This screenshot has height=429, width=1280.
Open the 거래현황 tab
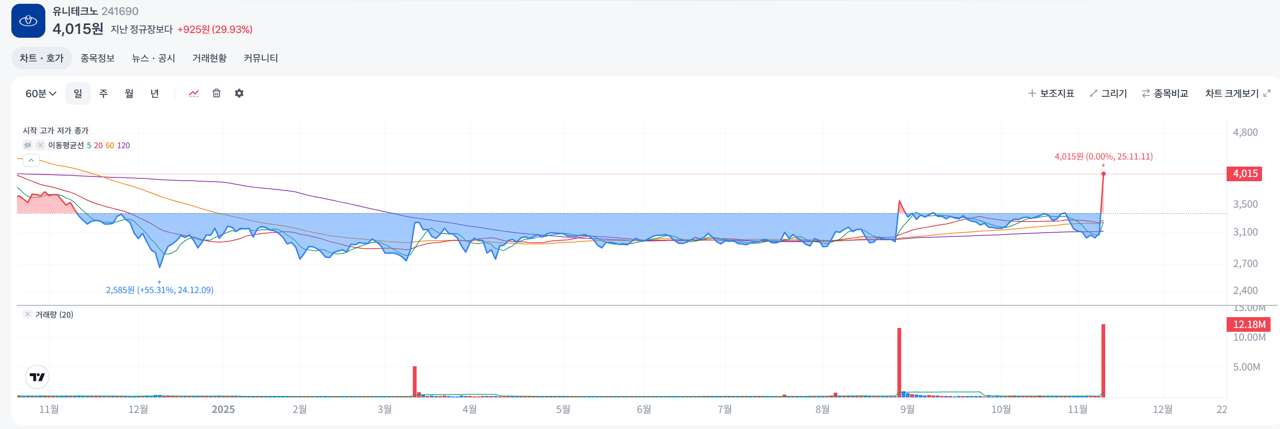209,58
